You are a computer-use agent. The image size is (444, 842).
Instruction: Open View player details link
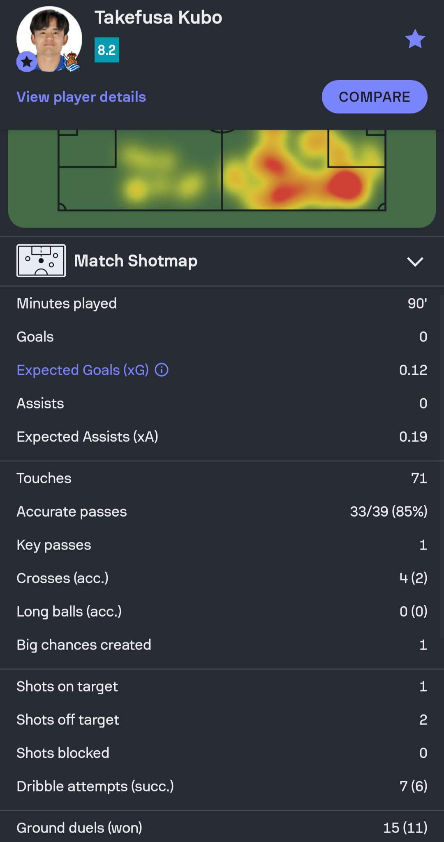click(x=81, y=97)
